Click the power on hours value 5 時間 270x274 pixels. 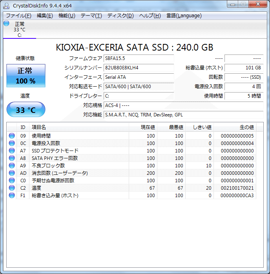[x=244, y=96]
